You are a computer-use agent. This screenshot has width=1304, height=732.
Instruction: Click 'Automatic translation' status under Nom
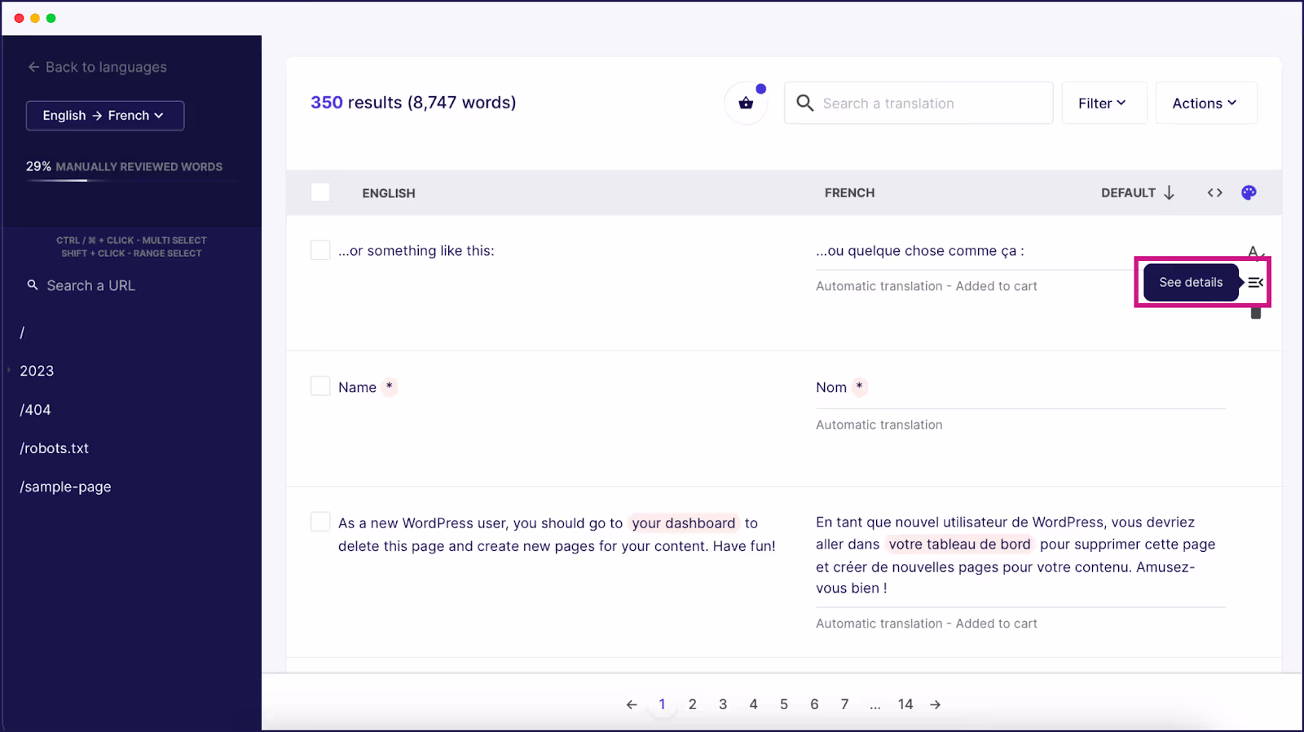pos(879,425)
